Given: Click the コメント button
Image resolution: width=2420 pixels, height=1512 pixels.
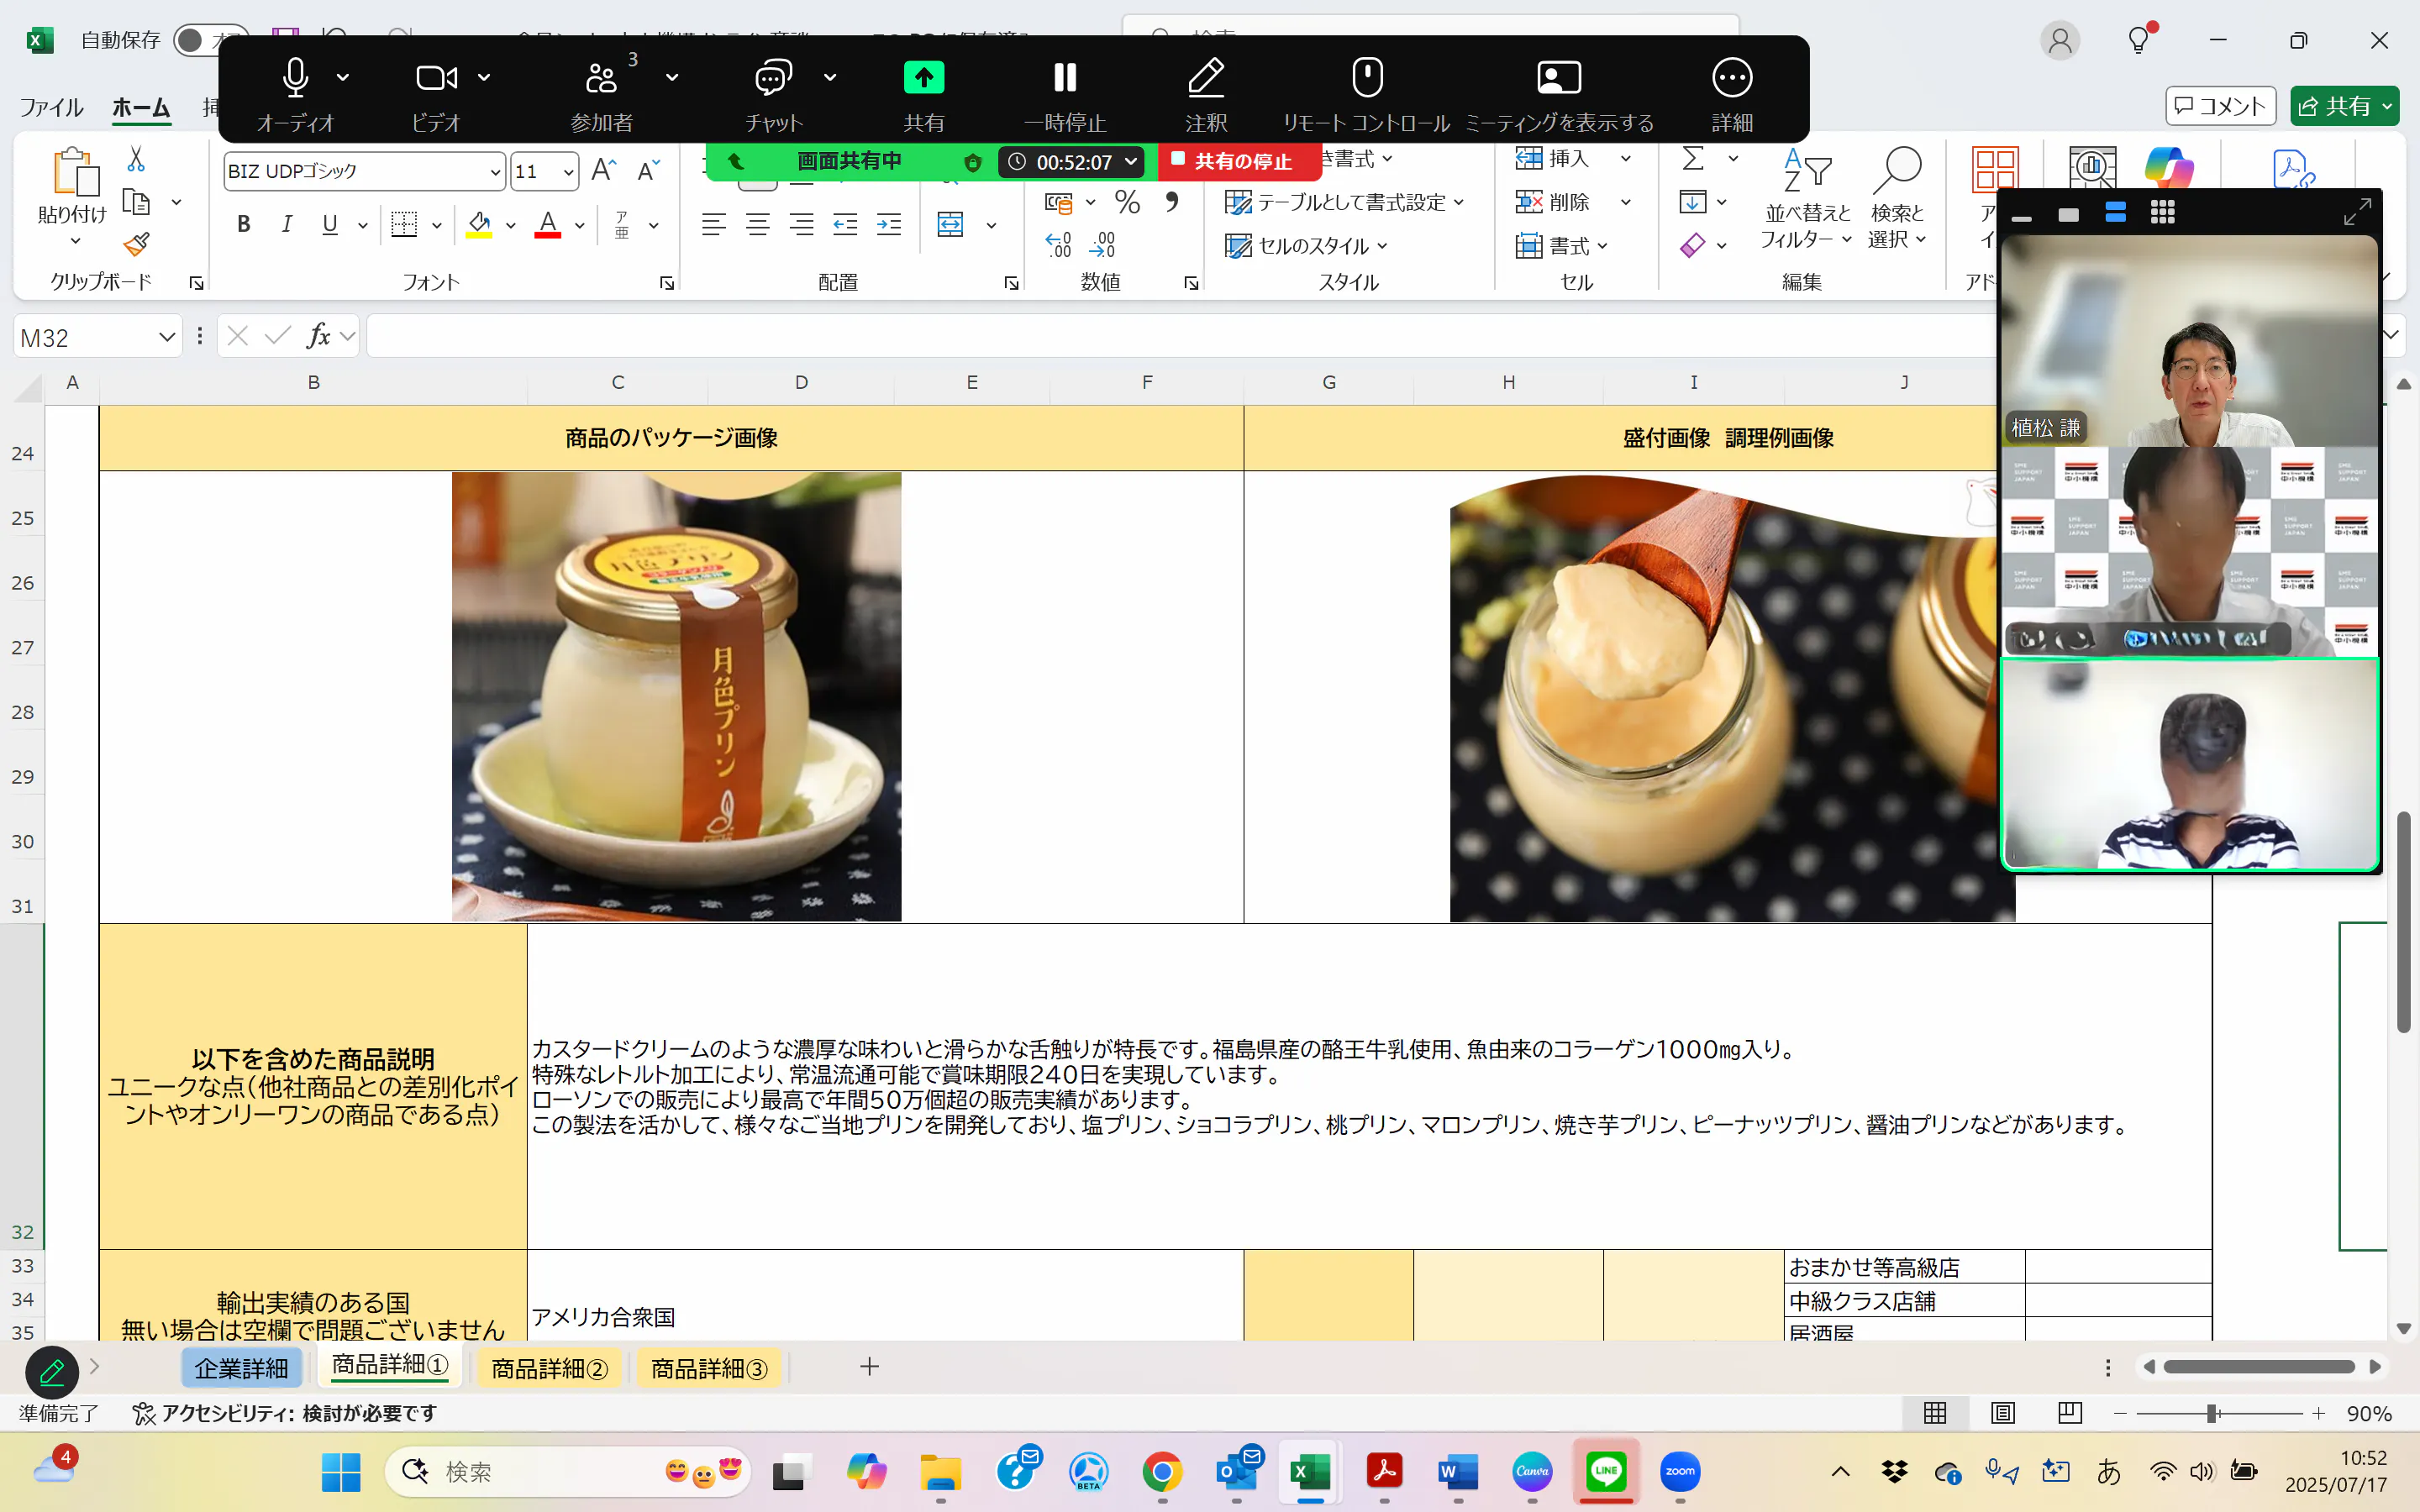Looking at the screenshot, I should click(2220, 106).
